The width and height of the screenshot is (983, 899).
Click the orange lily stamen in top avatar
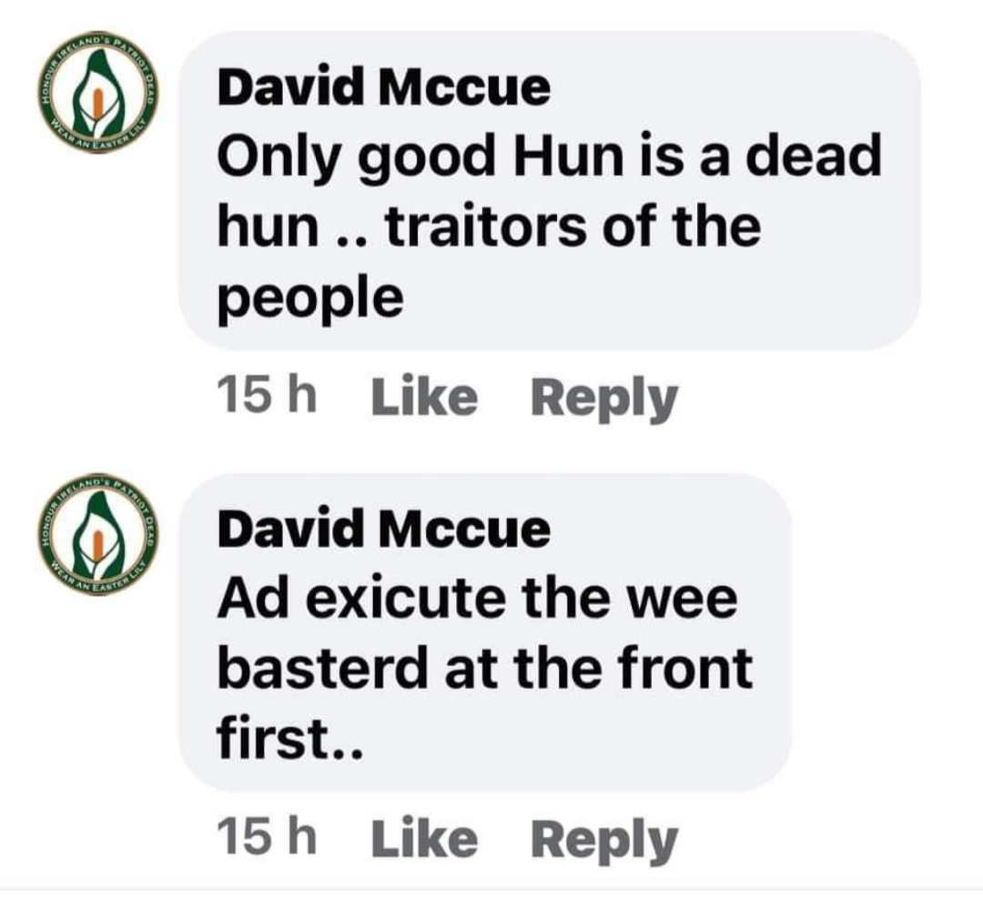pos(97,102)
